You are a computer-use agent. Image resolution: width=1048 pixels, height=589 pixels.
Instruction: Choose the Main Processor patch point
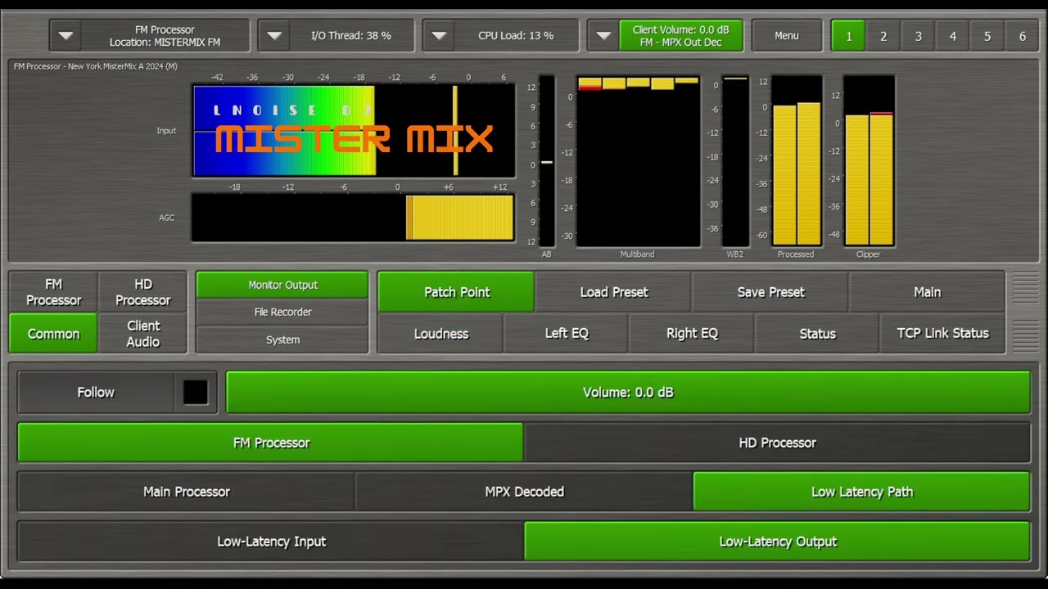pos(186,492)
